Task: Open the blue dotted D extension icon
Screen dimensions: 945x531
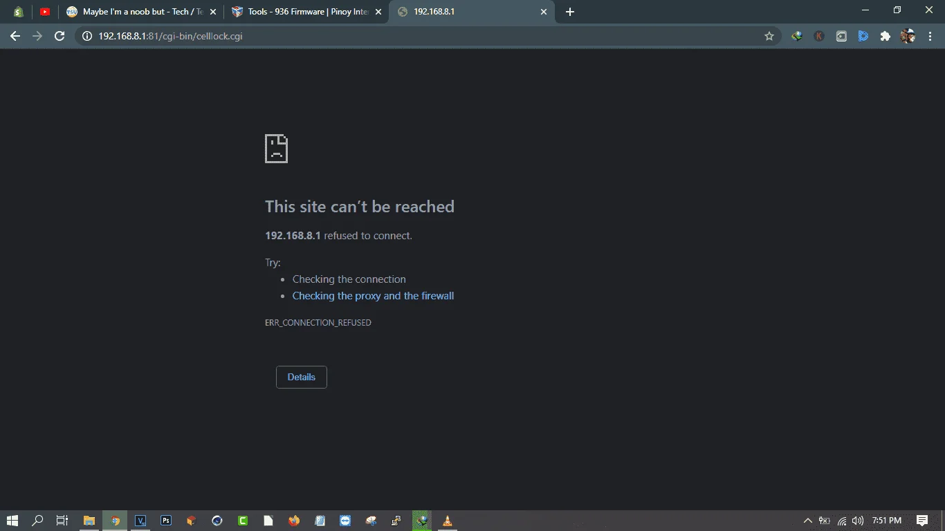Action: click(x=863, y=36)
